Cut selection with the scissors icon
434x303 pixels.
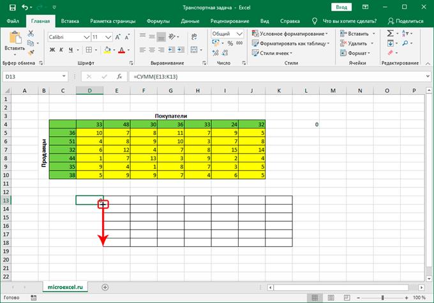[x=31, y=33]
